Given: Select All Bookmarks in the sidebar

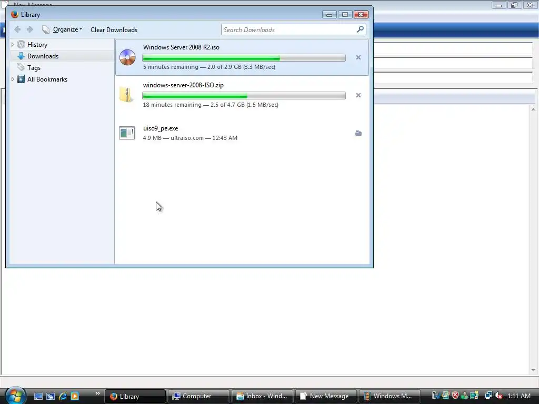Looking at the screenshot, I should click(x=47, y=79).
